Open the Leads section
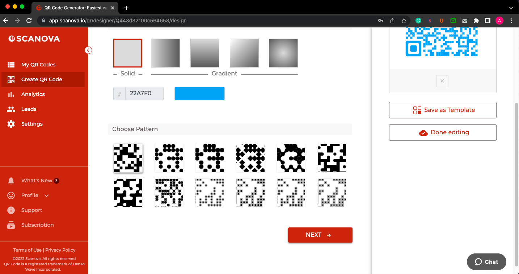The image size is (519, 274). [x=28, y=109]
